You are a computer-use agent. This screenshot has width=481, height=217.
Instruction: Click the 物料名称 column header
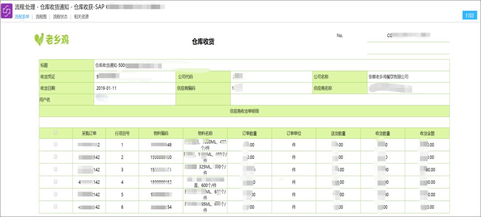[x=205, y=133]
